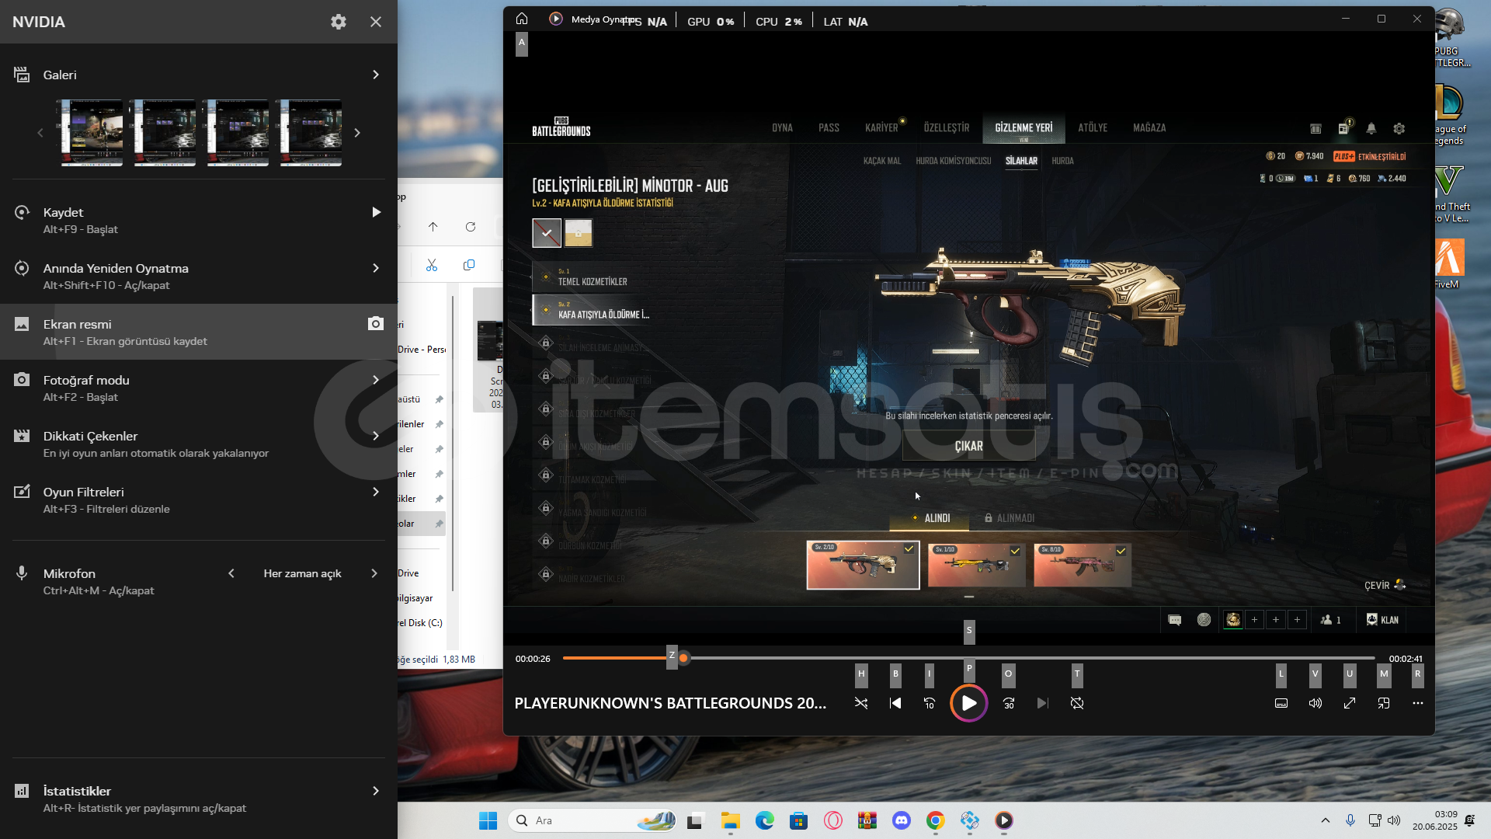This screenshot has height=839, width=1491.
Task: Switch to ÖZELLEŞTİR tab
Action: point(947,127)
